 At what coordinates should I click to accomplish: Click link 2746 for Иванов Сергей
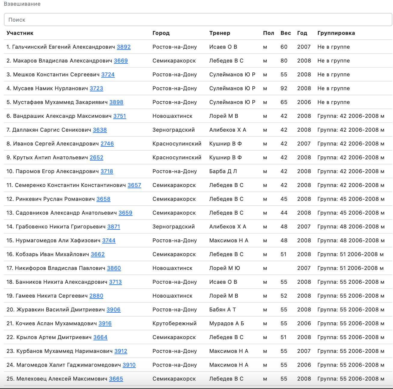click(x=107, y=144)
